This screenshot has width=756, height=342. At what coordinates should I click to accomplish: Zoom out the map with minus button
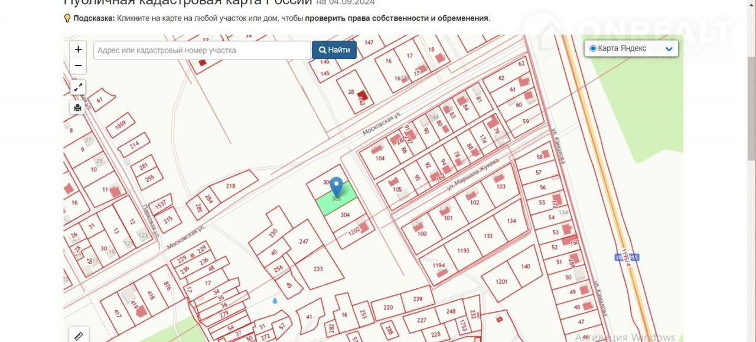pos(78,66)
